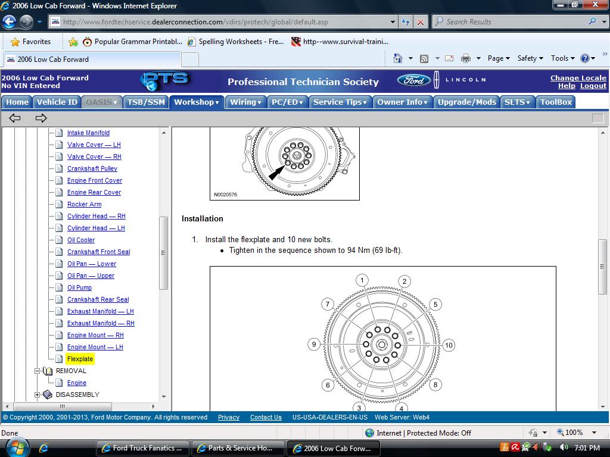The image size is (610, 457).
Task: Click the search magnifier icon
Action: (x=592, y=21)
